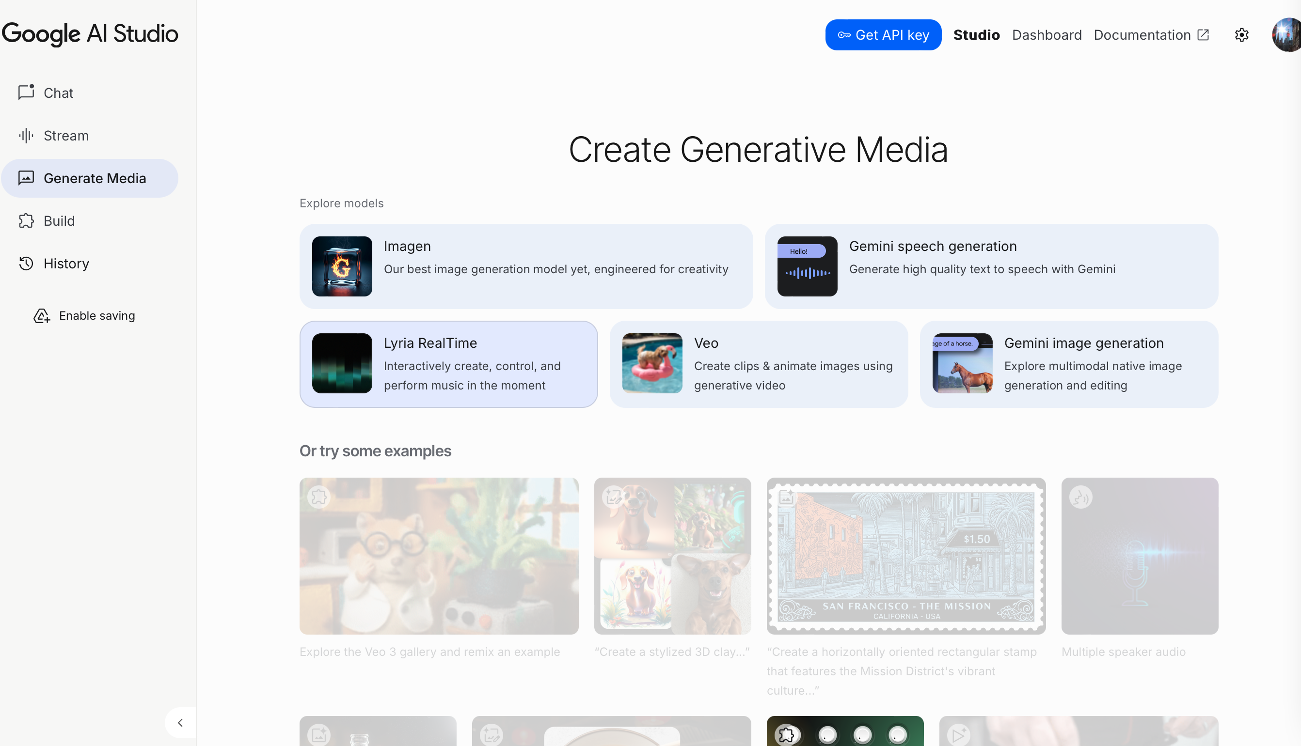
Task: Open the Gemini image generation card title
Action: click(1084, 343)
